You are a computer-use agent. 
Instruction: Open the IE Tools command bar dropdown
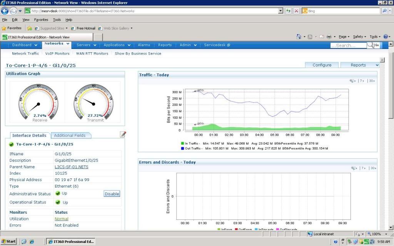coord(375,37)
